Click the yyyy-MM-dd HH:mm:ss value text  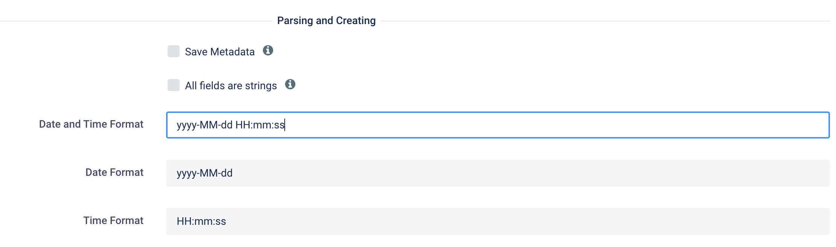230,125
